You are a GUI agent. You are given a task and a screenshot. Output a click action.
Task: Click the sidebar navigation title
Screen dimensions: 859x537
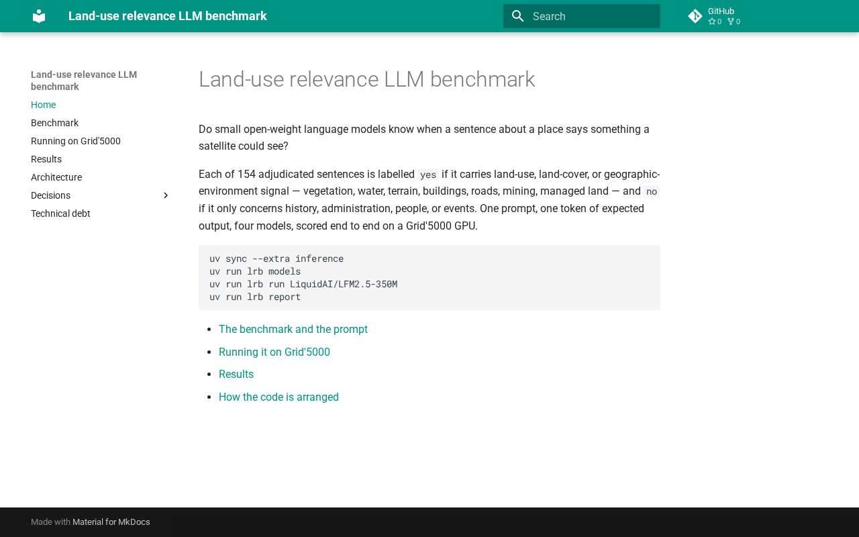(84, 81)
